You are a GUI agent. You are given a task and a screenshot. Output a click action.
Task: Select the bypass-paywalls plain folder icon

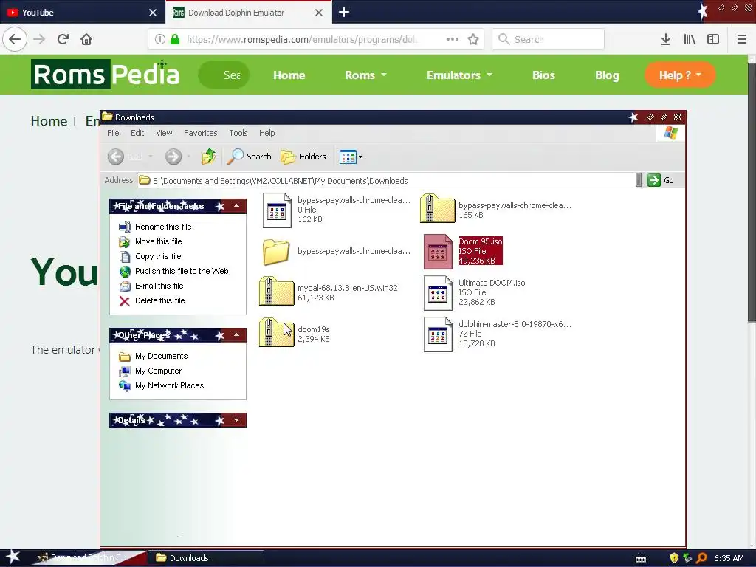tap(276, 251)
